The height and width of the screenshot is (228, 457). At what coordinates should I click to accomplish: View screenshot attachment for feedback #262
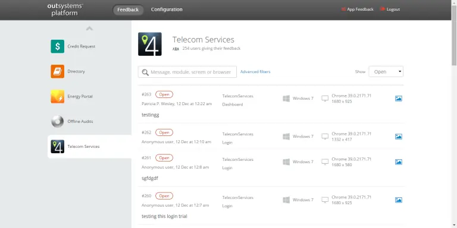(399, 137)
